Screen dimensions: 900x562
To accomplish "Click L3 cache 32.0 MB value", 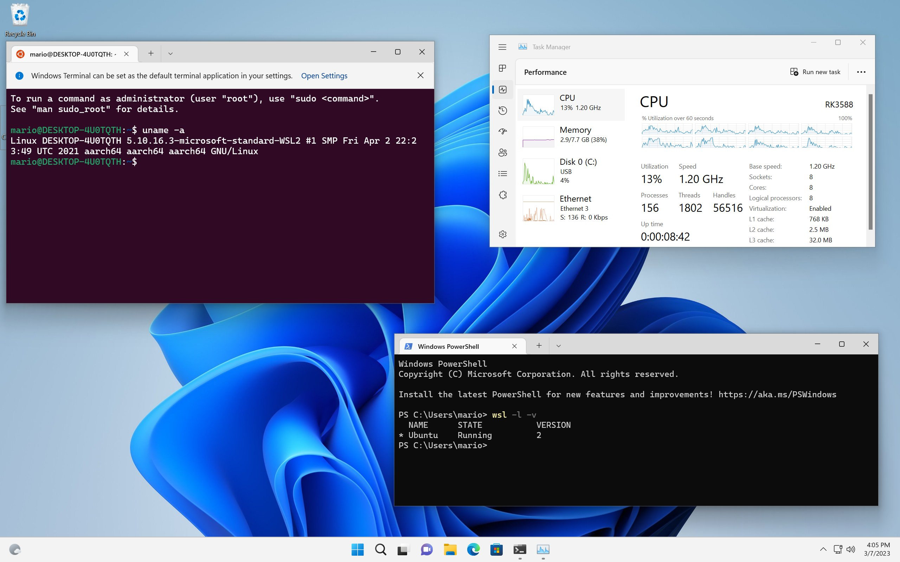I will (x=821, y=240).
